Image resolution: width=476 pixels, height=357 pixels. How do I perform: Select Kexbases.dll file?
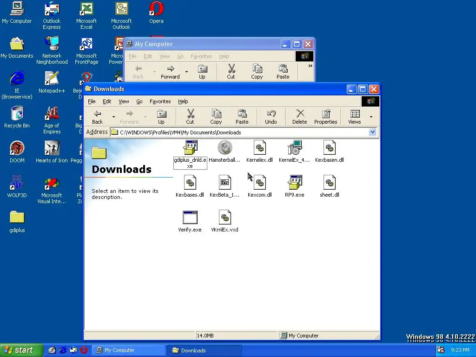190,186
